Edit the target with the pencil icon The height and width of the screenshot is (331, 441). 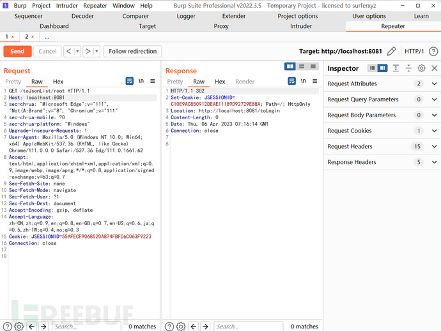(x=391, y=52)
